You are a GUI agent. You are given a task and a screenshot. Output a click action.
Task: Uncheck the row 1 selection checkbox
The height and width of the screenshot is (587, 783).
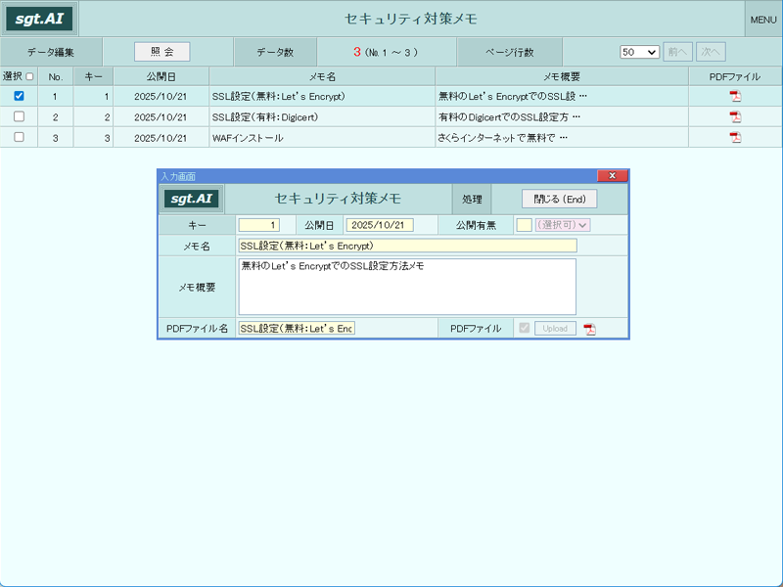(19, 96)
